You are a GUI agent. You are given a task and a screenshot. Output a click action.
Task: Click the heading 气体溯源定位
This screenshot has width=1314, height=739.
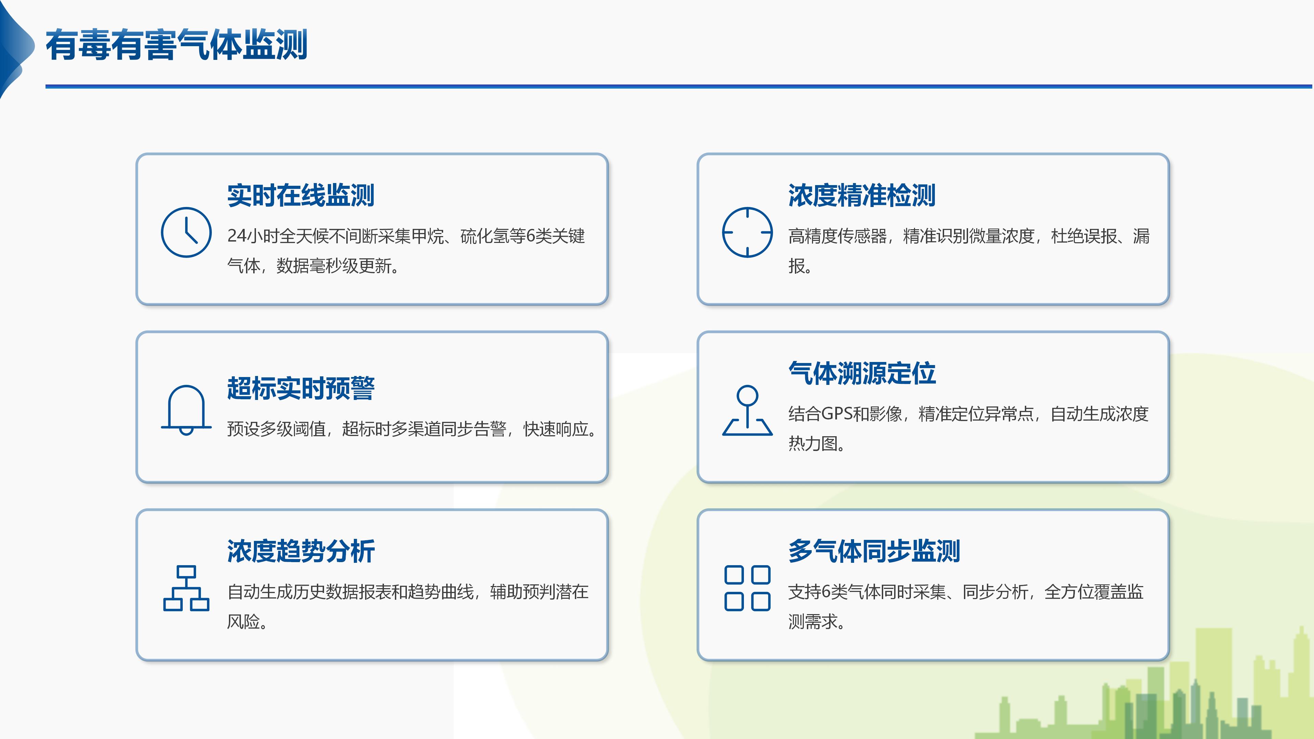pos(862,373)
